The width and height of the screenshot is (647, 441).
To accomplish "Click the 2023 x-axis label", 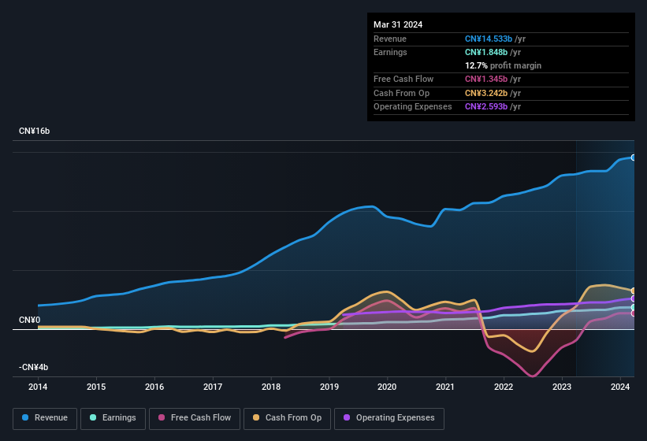I will [562, 387].
